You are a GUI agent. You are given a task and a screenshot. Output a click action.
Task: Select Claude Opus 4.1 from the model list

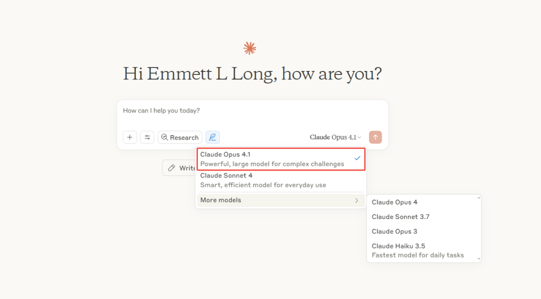coord(281,159)
